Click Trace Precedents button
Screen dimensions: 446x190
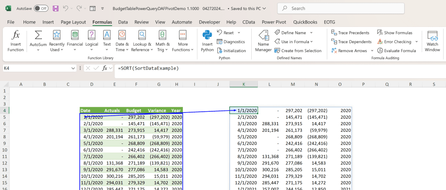(350, 33)
